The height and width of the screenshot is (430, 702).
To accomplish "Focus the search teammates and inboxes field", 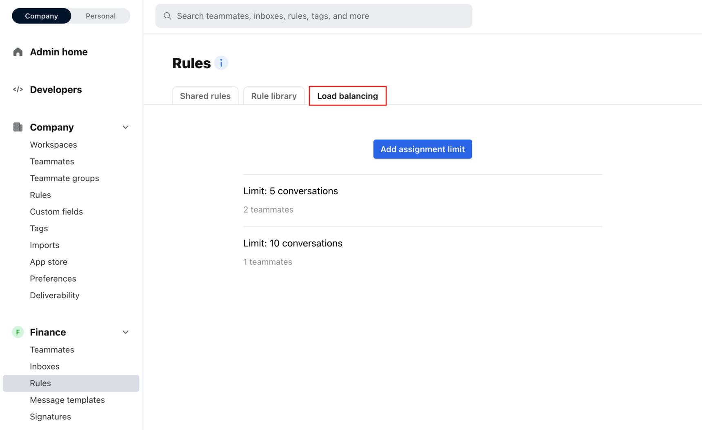I will click(x=318, y=16).
